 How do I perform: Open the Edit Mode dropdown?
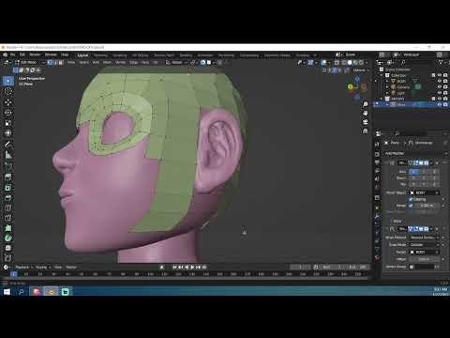point(28,62)
